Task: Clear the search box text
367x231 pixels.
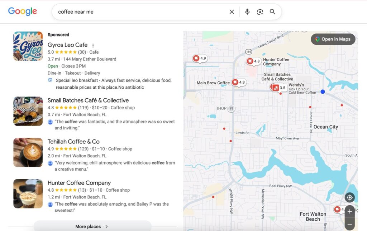Action: pyautogui.click(x=232, y=12)
